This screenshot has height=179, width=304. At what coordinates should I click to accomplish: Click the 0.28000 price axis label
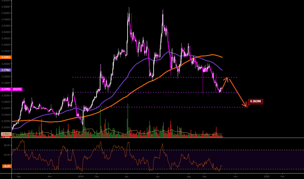(6, 102)
